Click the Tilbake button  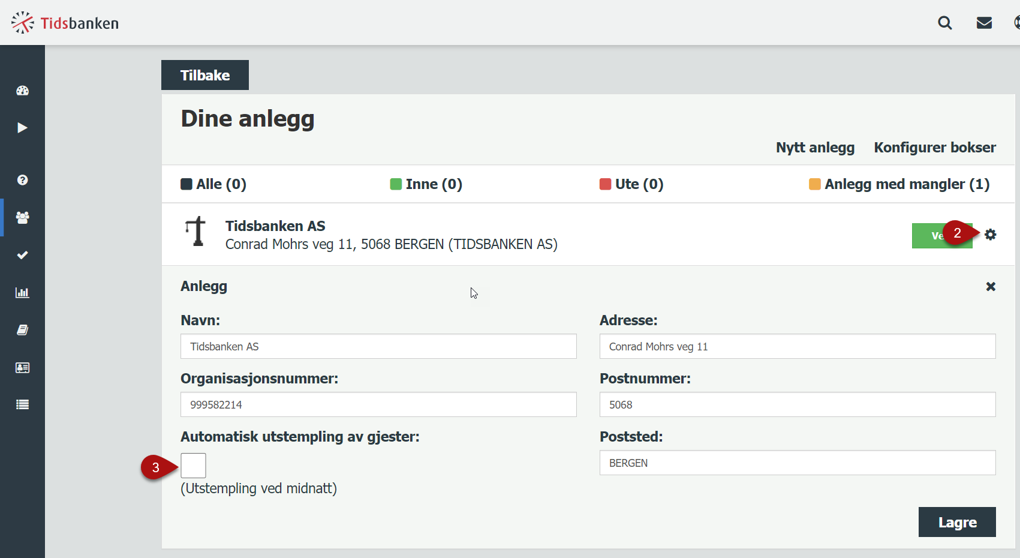[205, 75]
